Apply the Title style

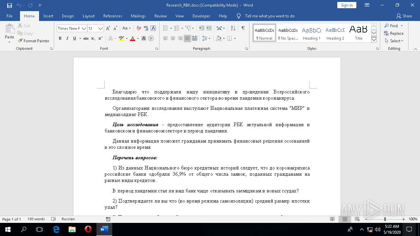[359, 33]
